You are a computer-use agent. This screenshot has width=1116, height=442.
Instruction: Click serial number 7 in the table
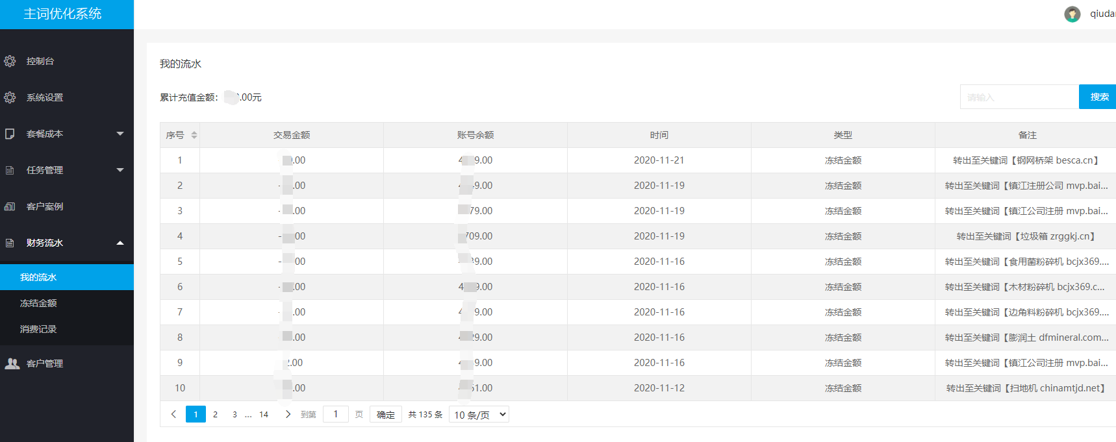point(180,312)
